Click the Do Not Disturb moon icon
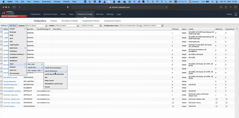The height and width of the screenshot is (118, 239). [166, 1]
